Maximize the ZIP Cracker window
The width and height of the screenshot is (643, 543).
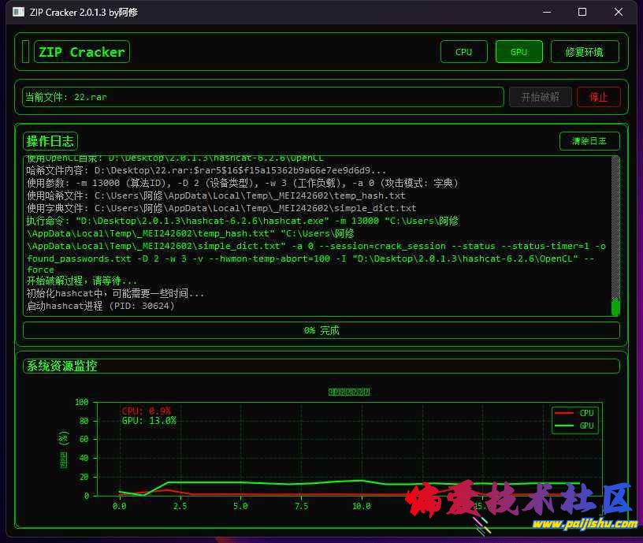pos(582,12)
